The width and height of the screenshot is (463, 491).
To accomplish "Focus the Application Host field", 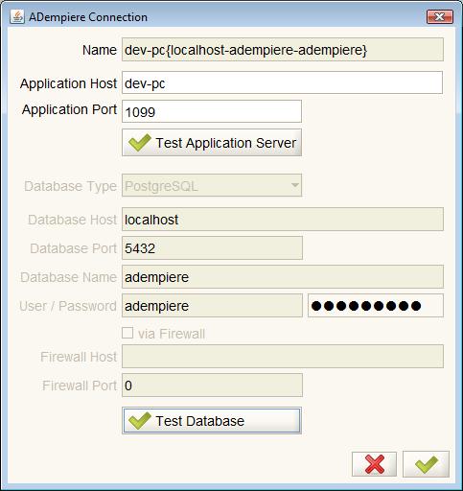I will pyautogui.click(x=282, y=82).
